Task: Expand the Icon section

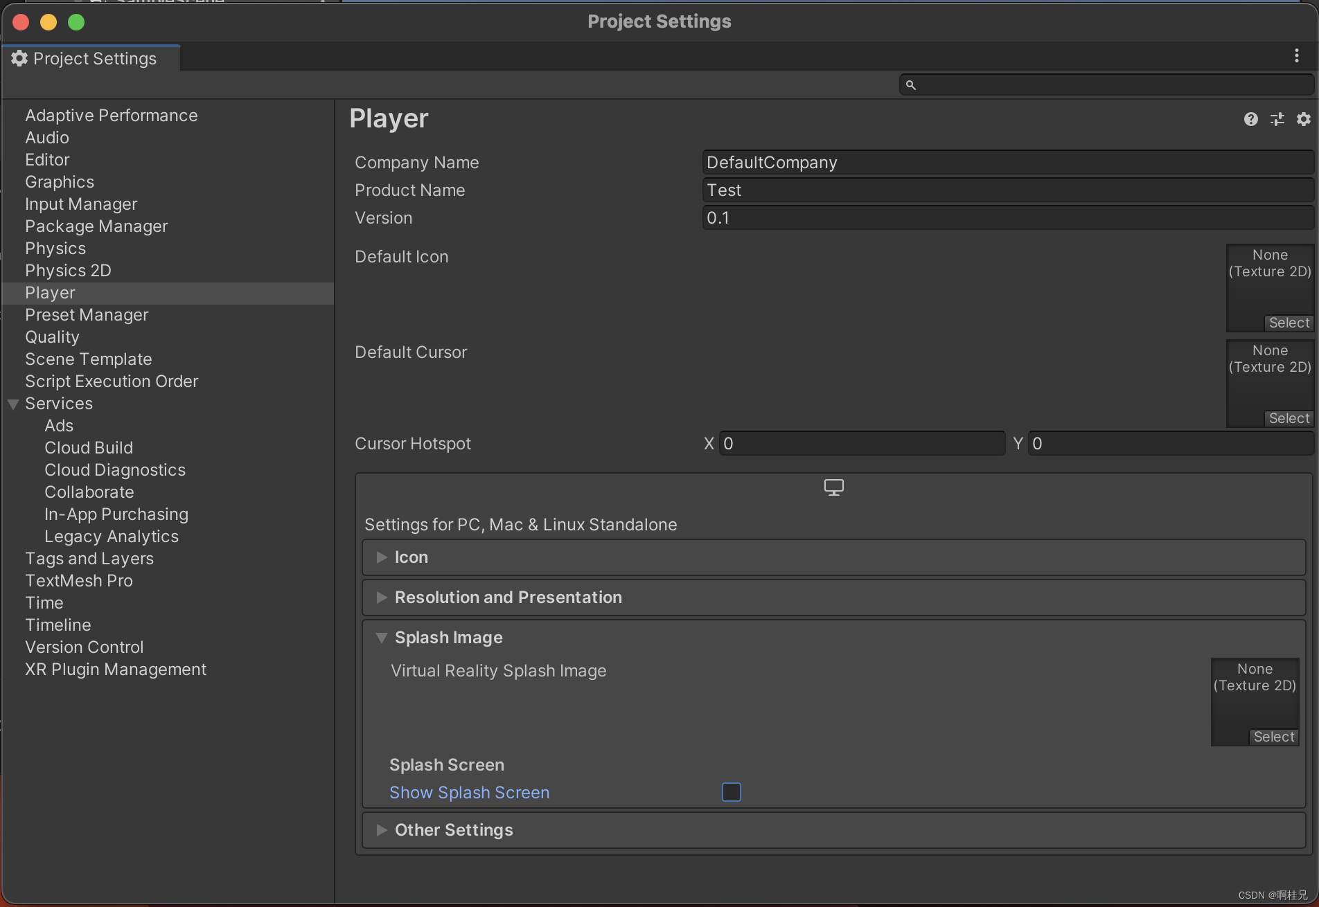Action: tap(382, 557)
